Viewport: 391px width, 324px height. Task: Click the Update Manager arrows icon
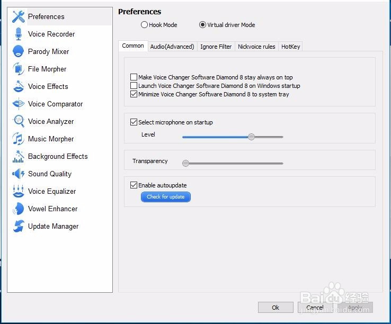tap(19, 226)
